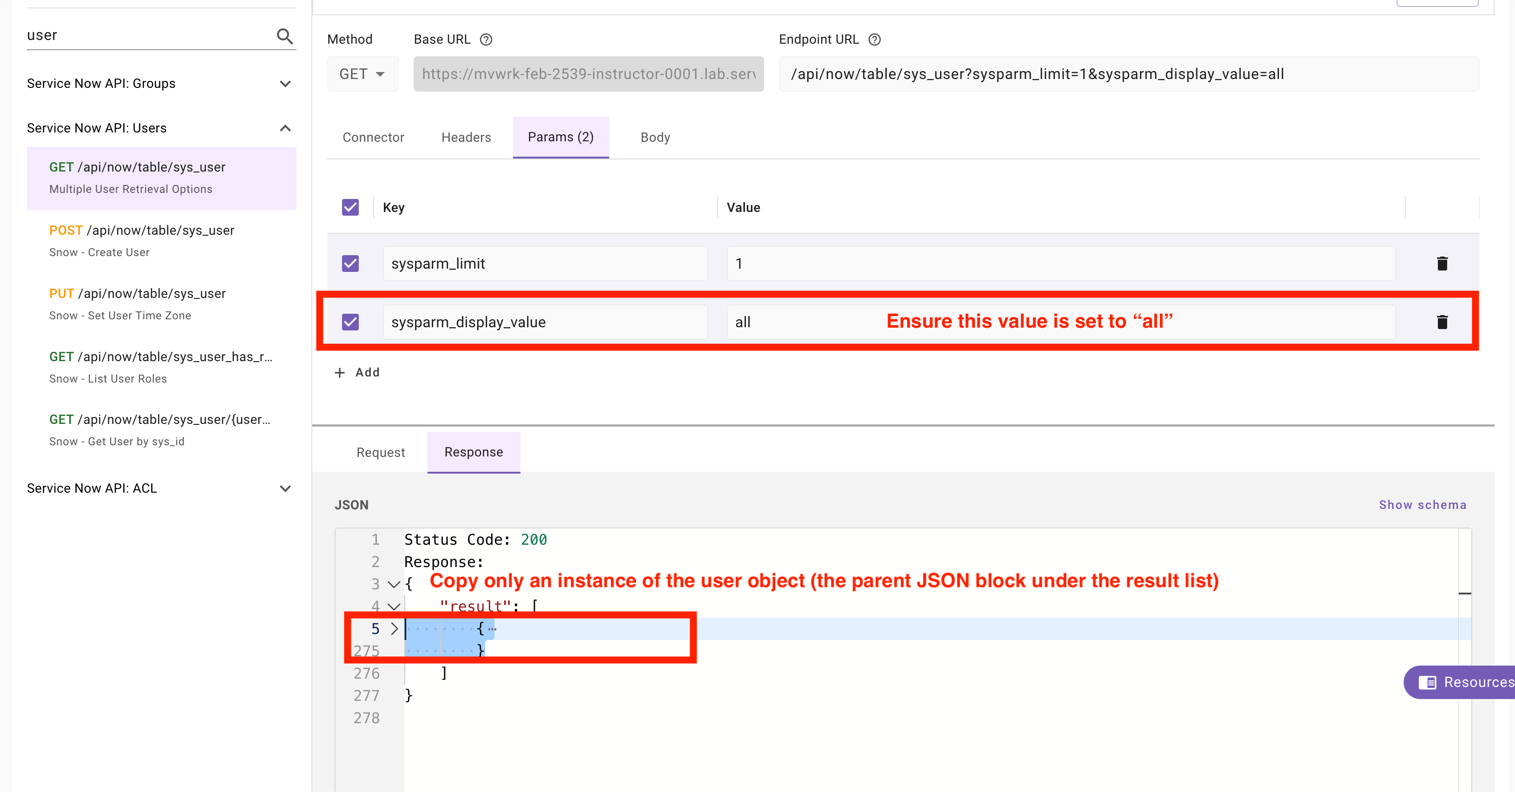Image resolution: width=1515 pixels, height=792 pixels.
Task: Toggle the select-all params checkbox
Action: click(x=350, y=207)
